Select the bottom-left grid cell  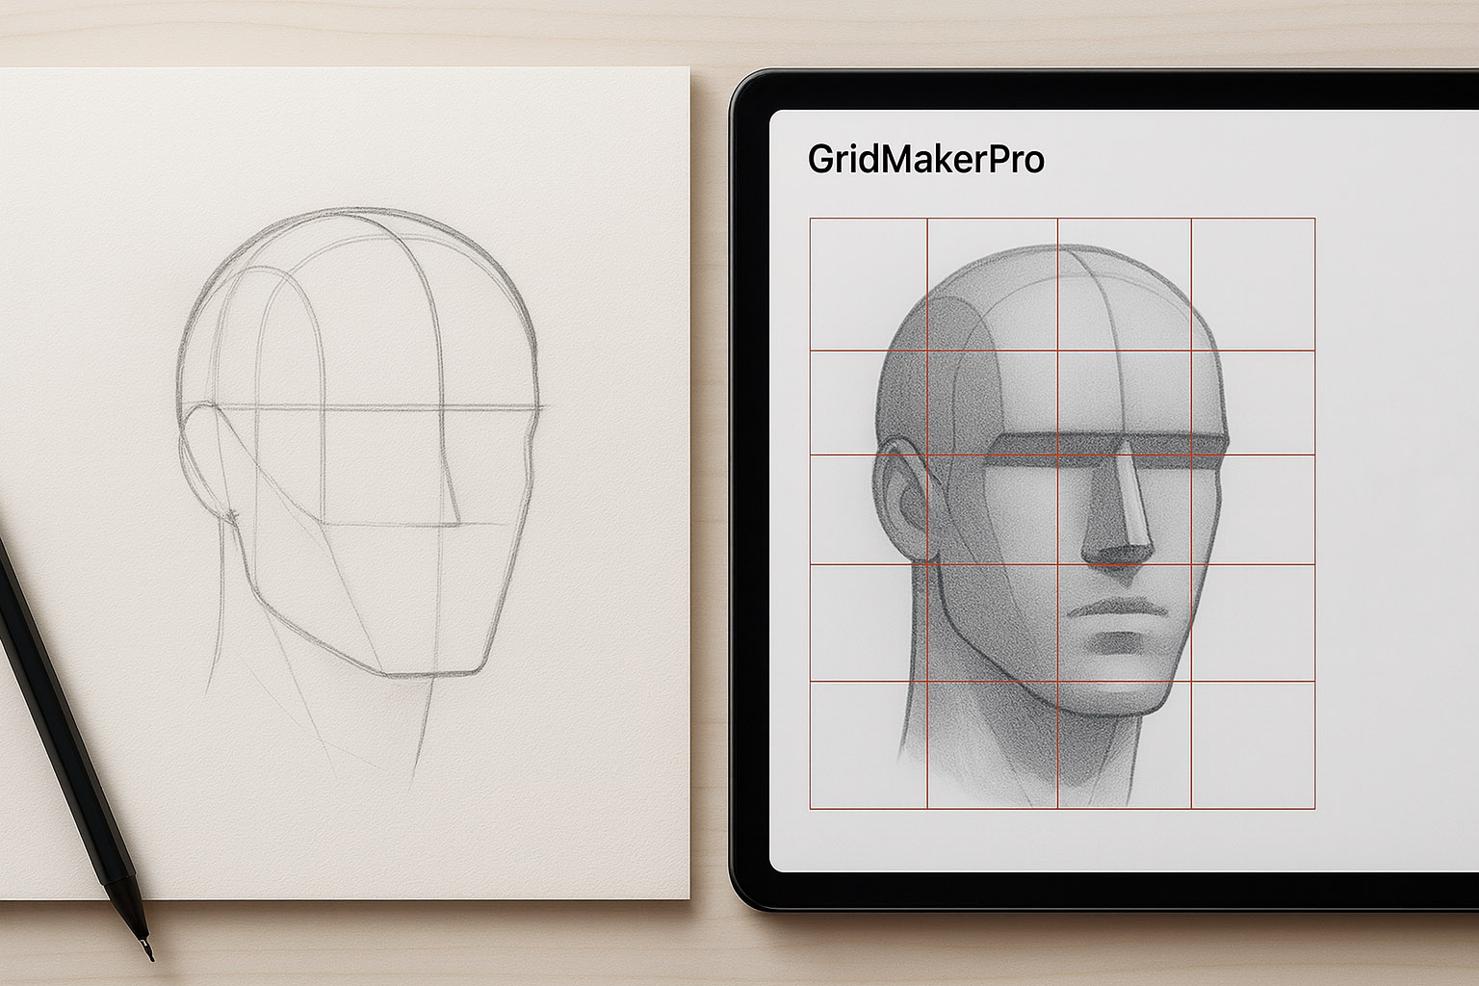coord(869,744)
